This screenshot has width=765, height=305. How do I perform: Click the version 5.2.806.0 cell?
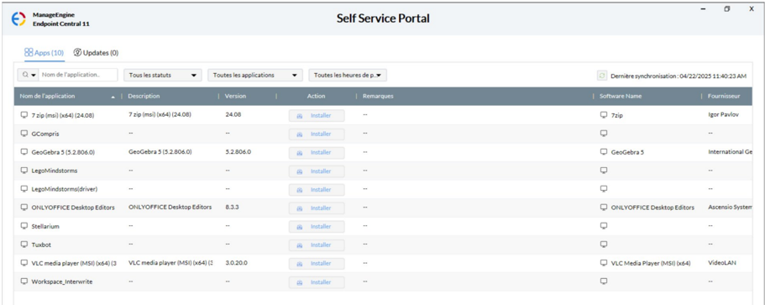click(238, 152)
